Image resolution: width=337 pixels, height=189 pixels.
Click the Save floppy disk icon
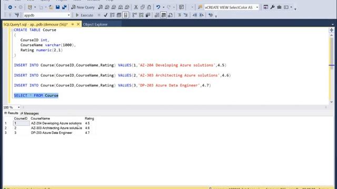tap(57, 7)
